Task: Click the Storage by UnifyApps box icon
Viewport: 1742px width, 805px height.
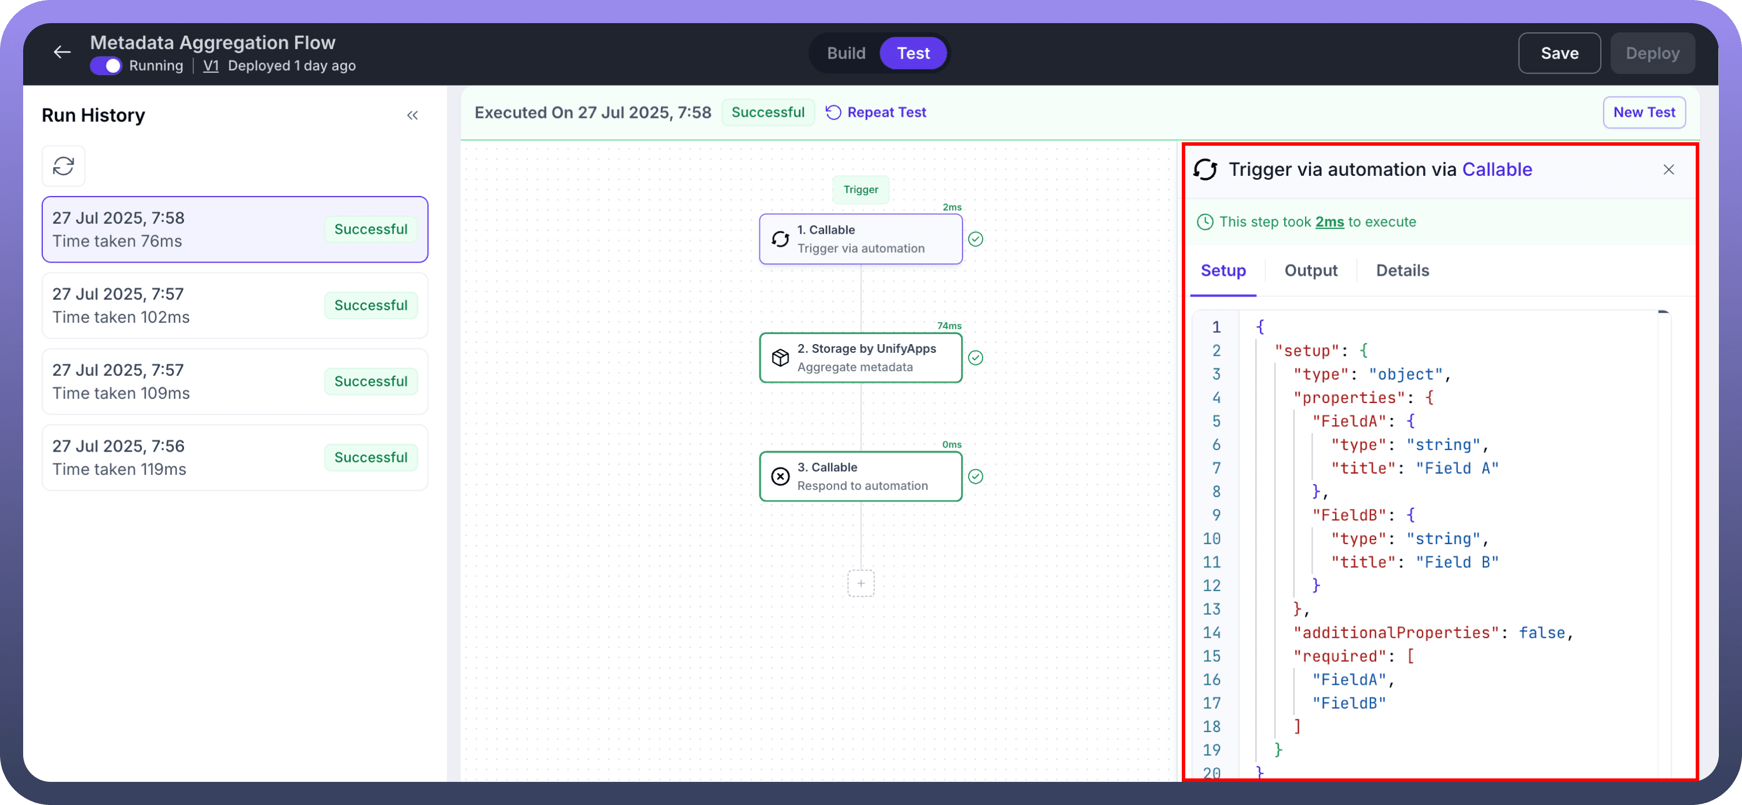Action: point(780,357)
